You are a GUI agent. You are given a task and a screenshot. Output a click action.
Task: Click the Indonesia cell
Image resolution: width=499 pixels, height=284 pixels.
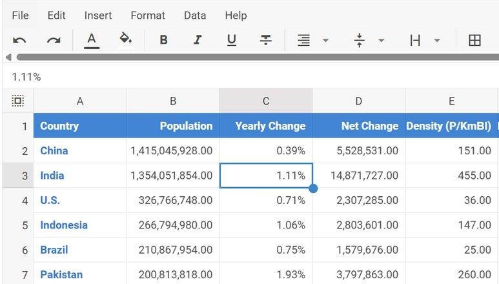click(80, 225)
